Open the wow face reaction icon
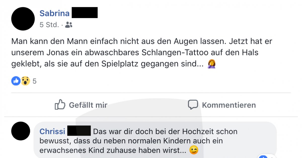The width and height of the screenshot is (302, 158). [x=25, y=81]
